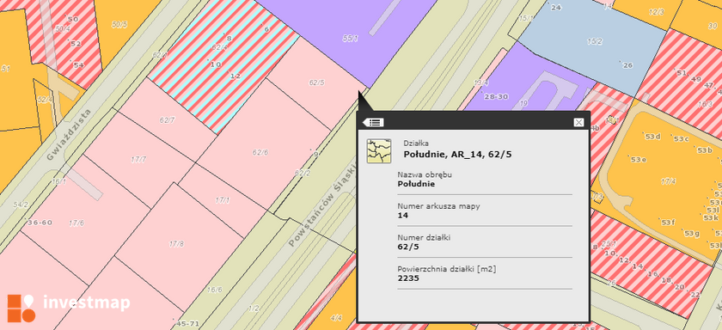This screenshot has width=722, height=330.
Task: Click the Powierzchnia działki value 2235
Action: point(408,278)
